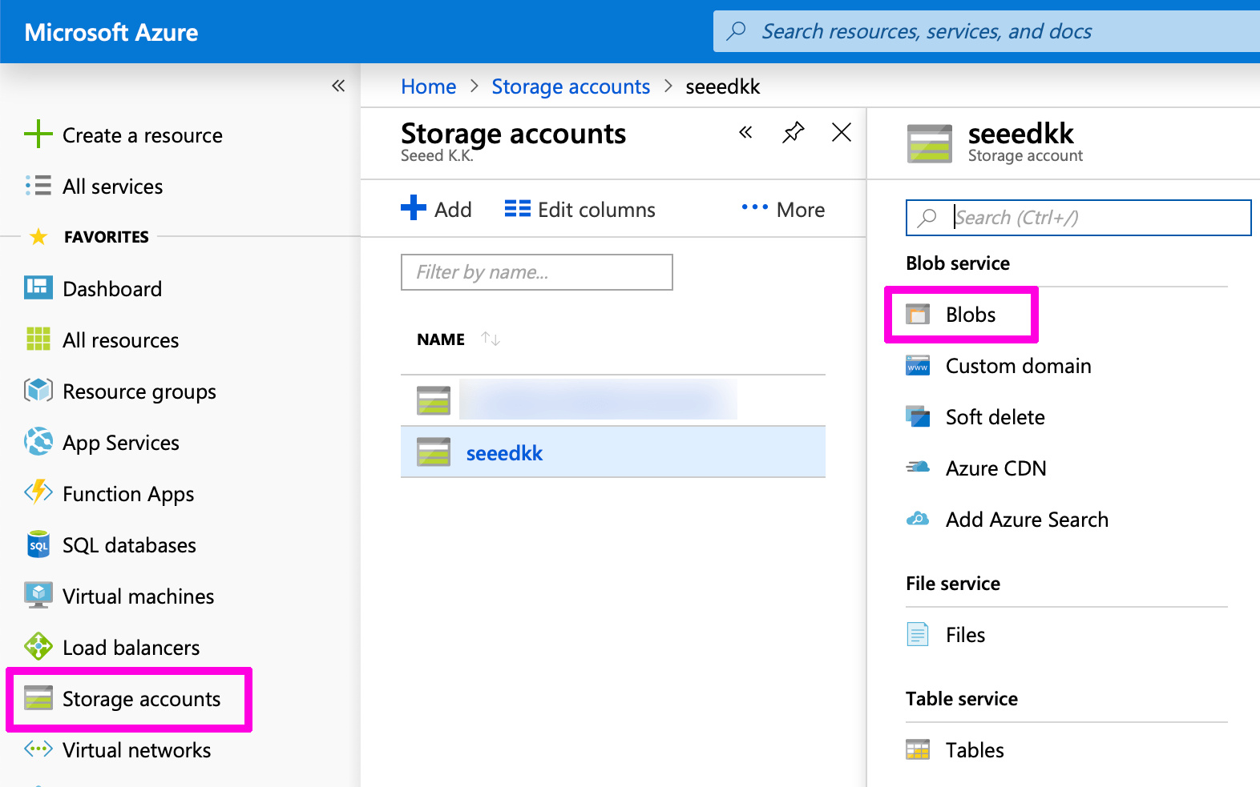Select Storage accounts in the sidebar

click(141, 699)
